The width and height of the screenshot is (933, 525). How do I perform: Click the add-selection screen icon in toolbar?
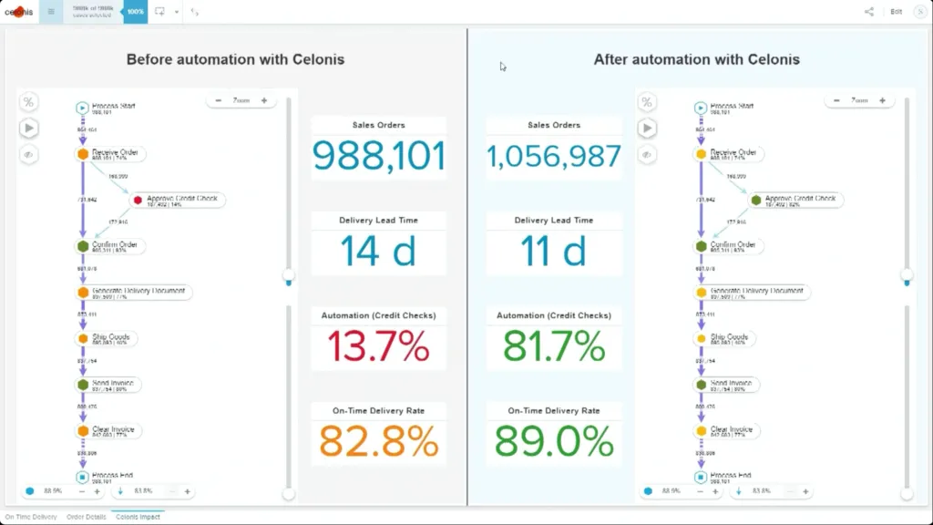[x=159, y=12]
